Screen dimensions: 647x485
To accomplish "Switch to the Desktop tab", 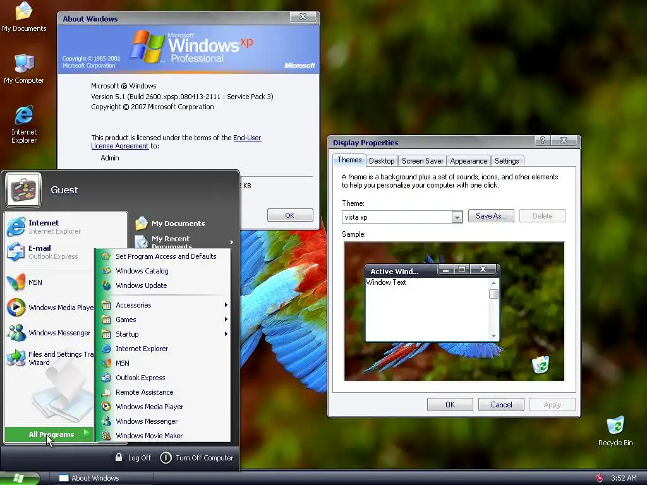I will (x=382, y=161).
